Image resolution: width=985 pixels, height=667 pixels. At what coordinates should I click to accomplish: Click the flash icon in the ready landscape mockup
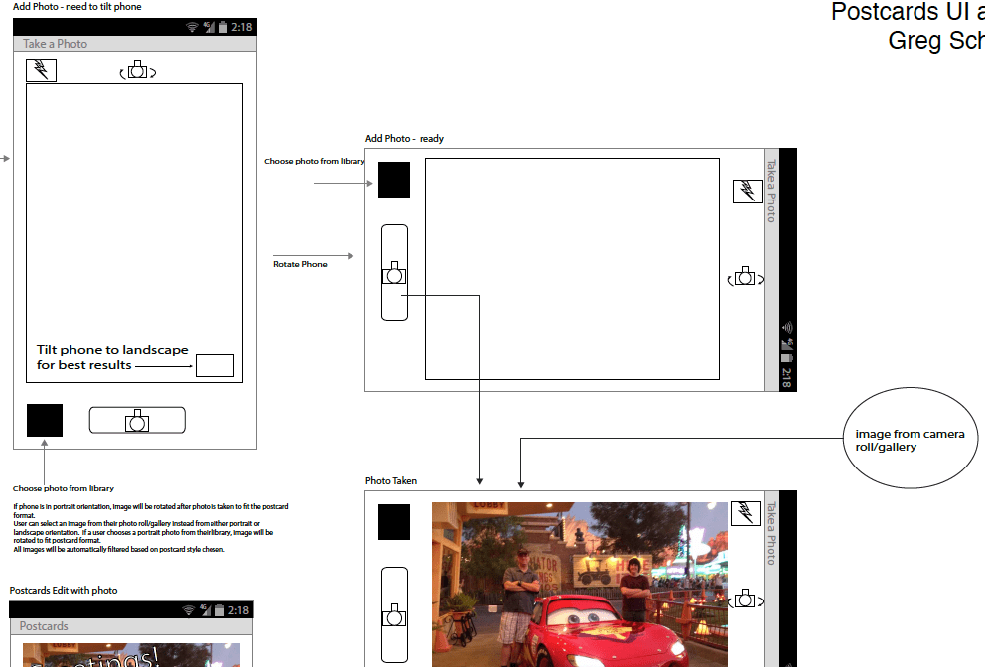click(746, 191)
